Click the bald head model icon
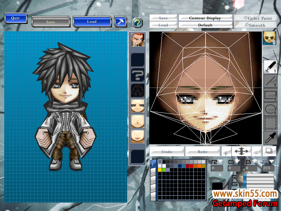Image resolution: width=281 pixels, height=211 pixels. [x=269, y=38]
